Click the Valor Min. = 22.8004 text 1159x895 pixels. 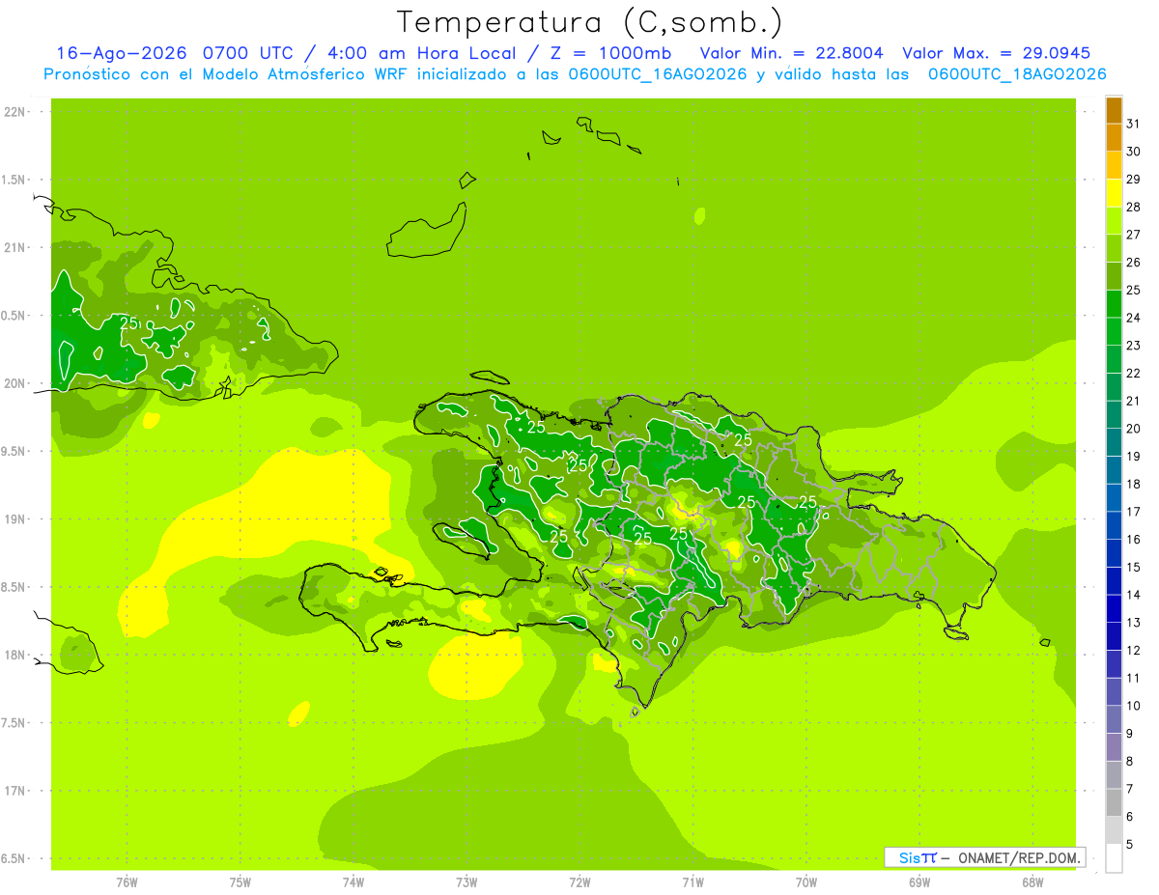pyautogui.click(x=791, y=53)
